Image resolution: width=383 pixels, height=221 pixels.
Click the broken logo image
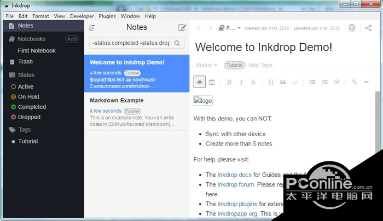[203, 101]
